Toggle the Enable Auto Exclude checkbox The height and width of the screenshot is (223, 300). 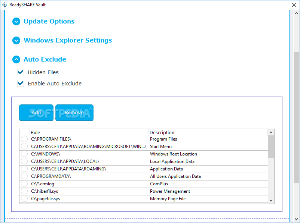21,83
